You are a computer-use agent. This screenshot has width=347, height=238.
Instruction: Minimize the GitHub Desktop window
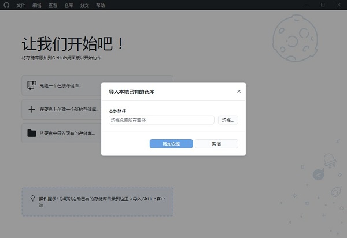pos(307,5)
